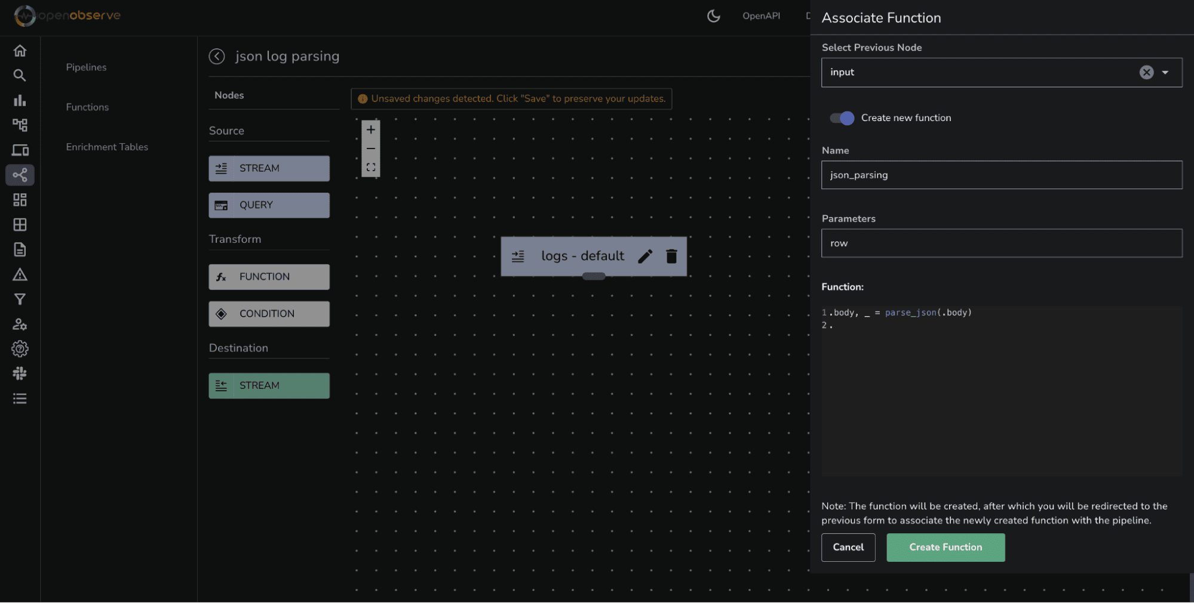Zoom in on the pipeline canvas
The width and height of the screenshot is (1194, 603).
click(371, 129)
